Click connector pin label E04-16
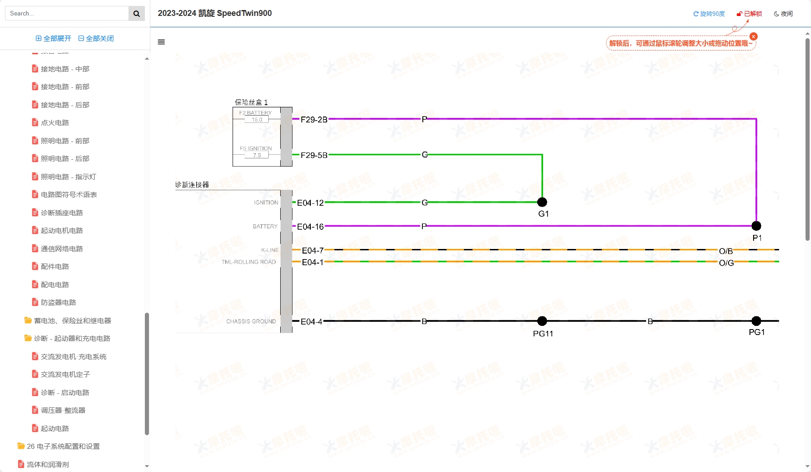The height and width of the screenshot is (472, 811). coord(310,227)
